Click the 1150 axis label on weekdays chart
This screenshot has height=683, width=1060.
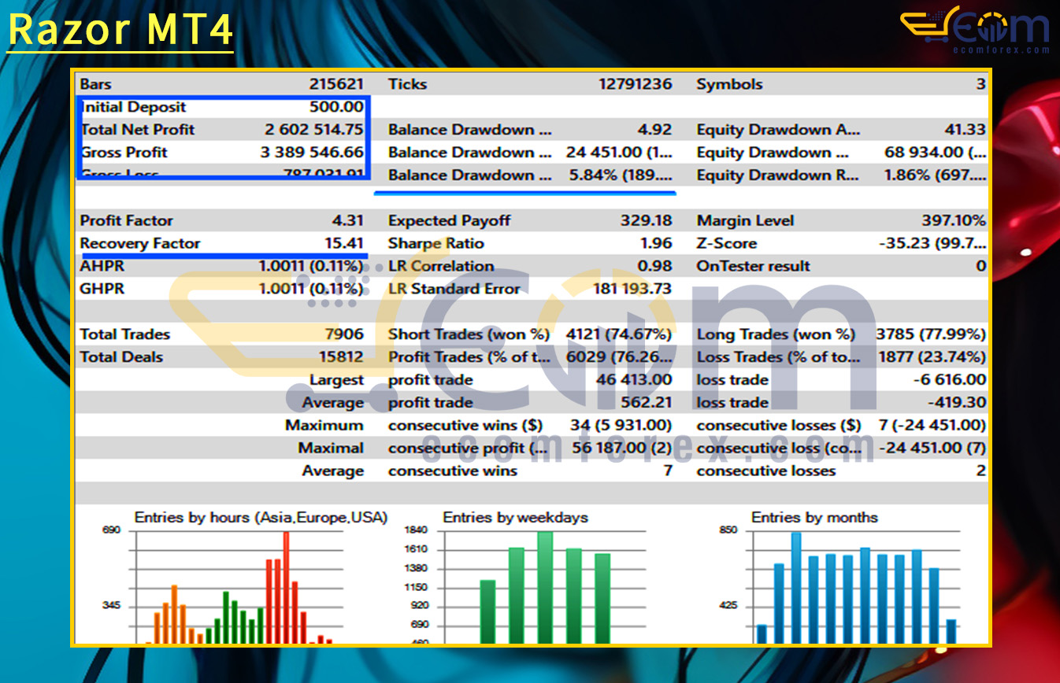point(416,588)
